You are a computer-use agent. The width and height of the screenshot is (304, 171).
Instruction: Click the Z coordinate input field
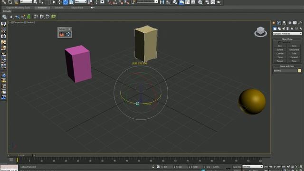pos(198,167)
